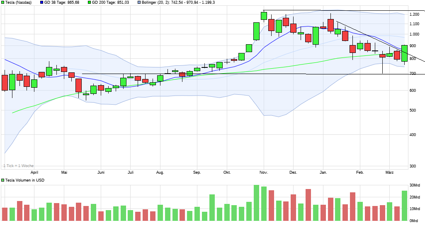
Task: Click the last green volume bar in March
Action: tap(404, 206)
